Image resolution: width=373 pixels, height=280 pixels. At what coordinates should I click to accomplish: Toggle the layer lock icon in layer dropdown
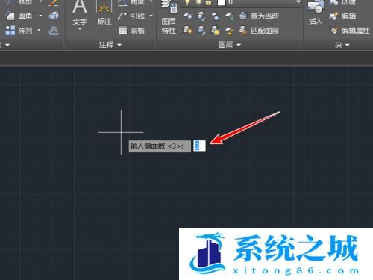click(x=208, y=3)
